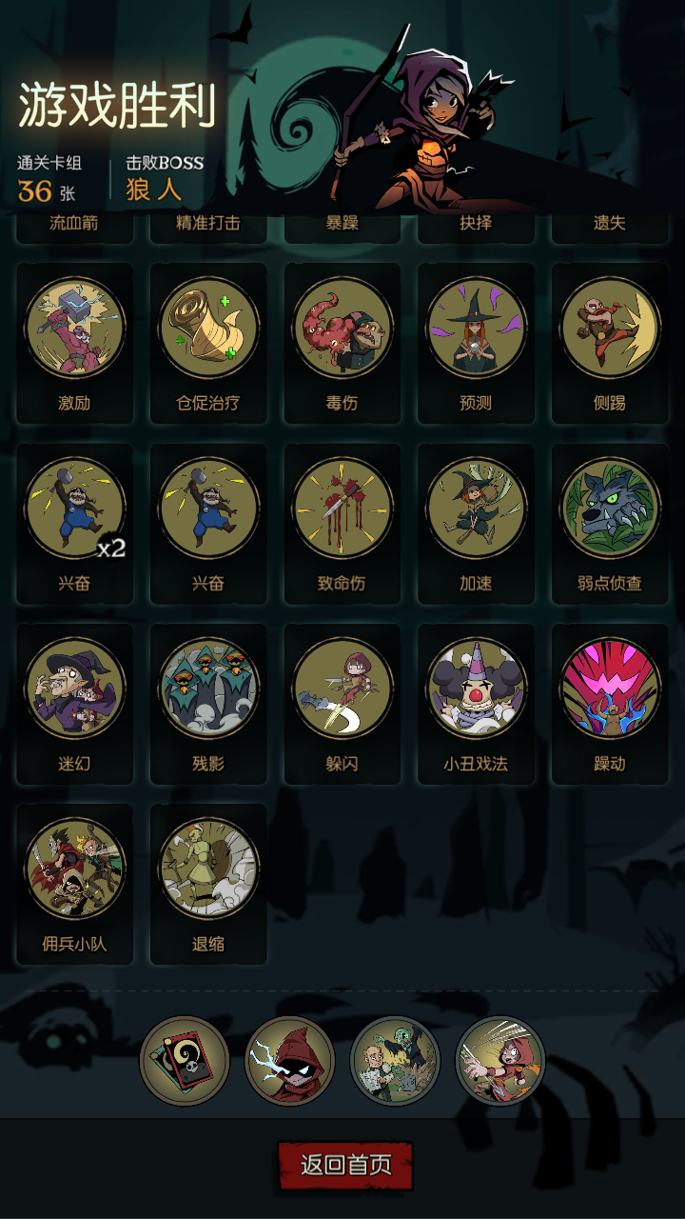Viewport: 685px width, 1219px height.
Task: Tap the 佣兵小队 mercenary squad card
Action: coord(74,868)
